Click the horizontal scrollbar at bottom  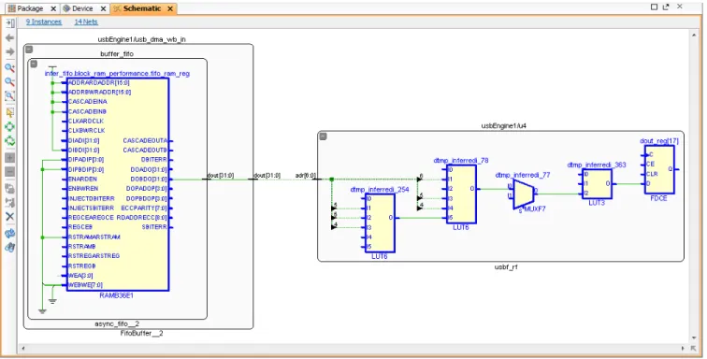353,348
